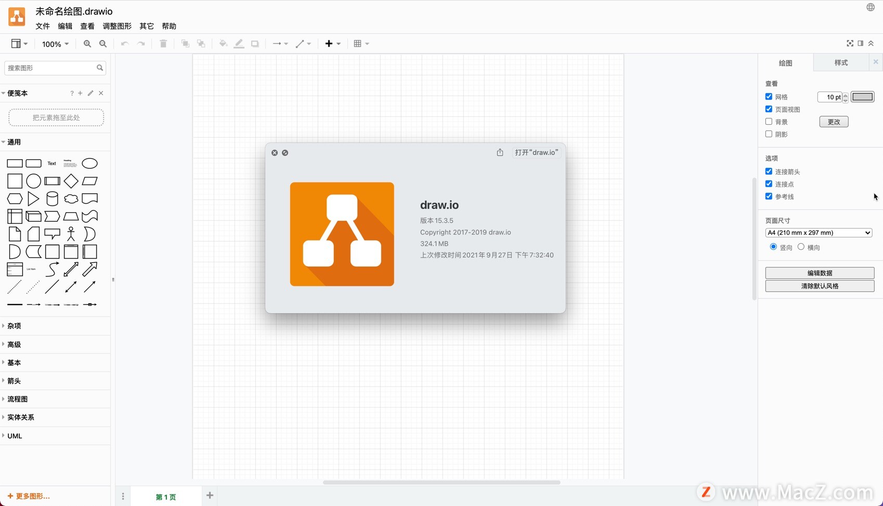Uncheck the 参考线 guides checkbox
883x506 pixels.
click(x=769, y=196)
